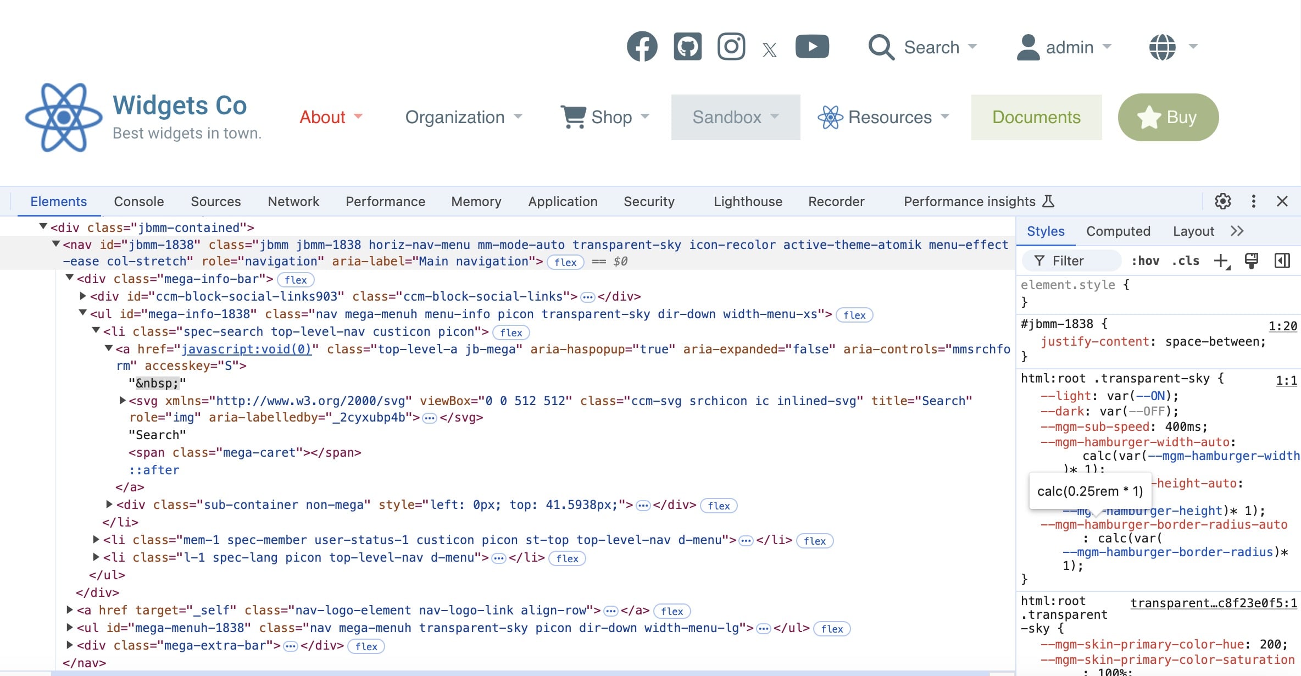Image resolution: width=1301 pixels, height=676 pixels.
Task: Expand the mega-extra-bar div node
Action: pyautogui.click(x=70, y=645)
